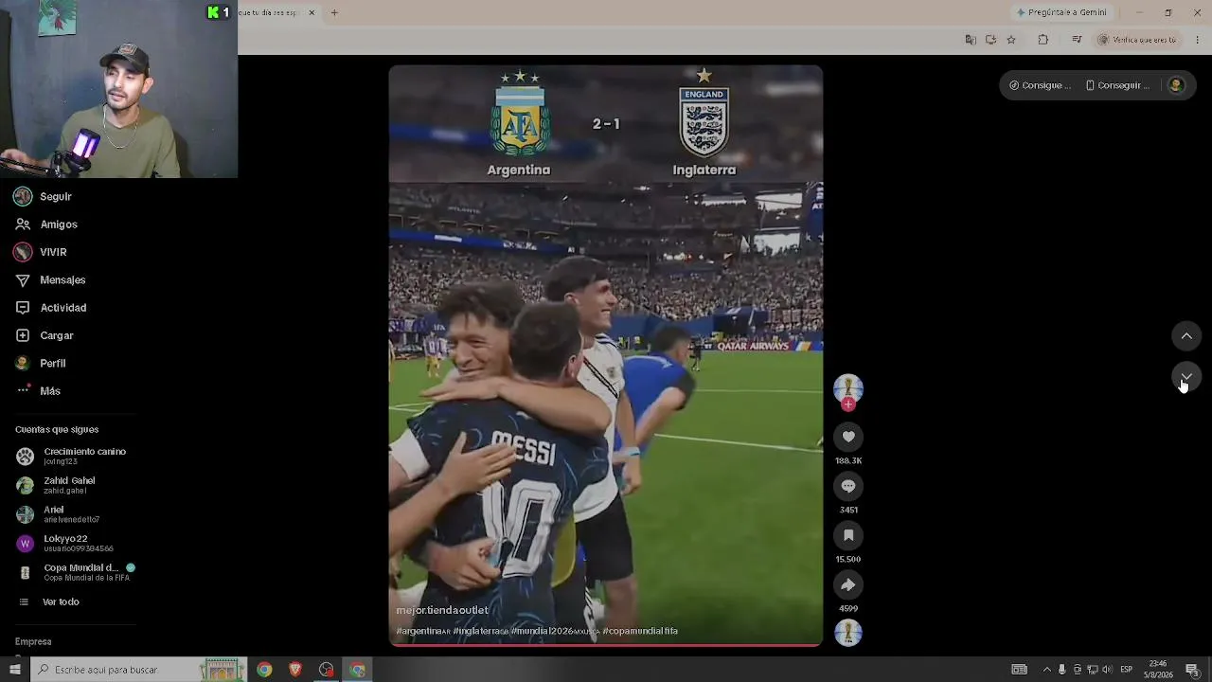
Task: Open Chrome from the taskbar
Action: click(264, 670)
